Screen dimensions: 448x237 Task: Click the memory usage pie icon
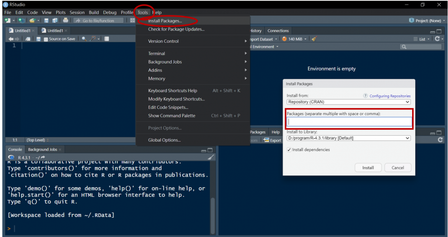point(284,39)
